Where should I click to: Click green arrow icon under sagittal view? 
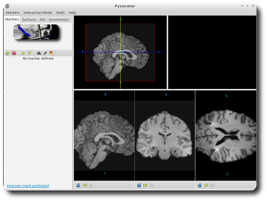coord(85,185)
